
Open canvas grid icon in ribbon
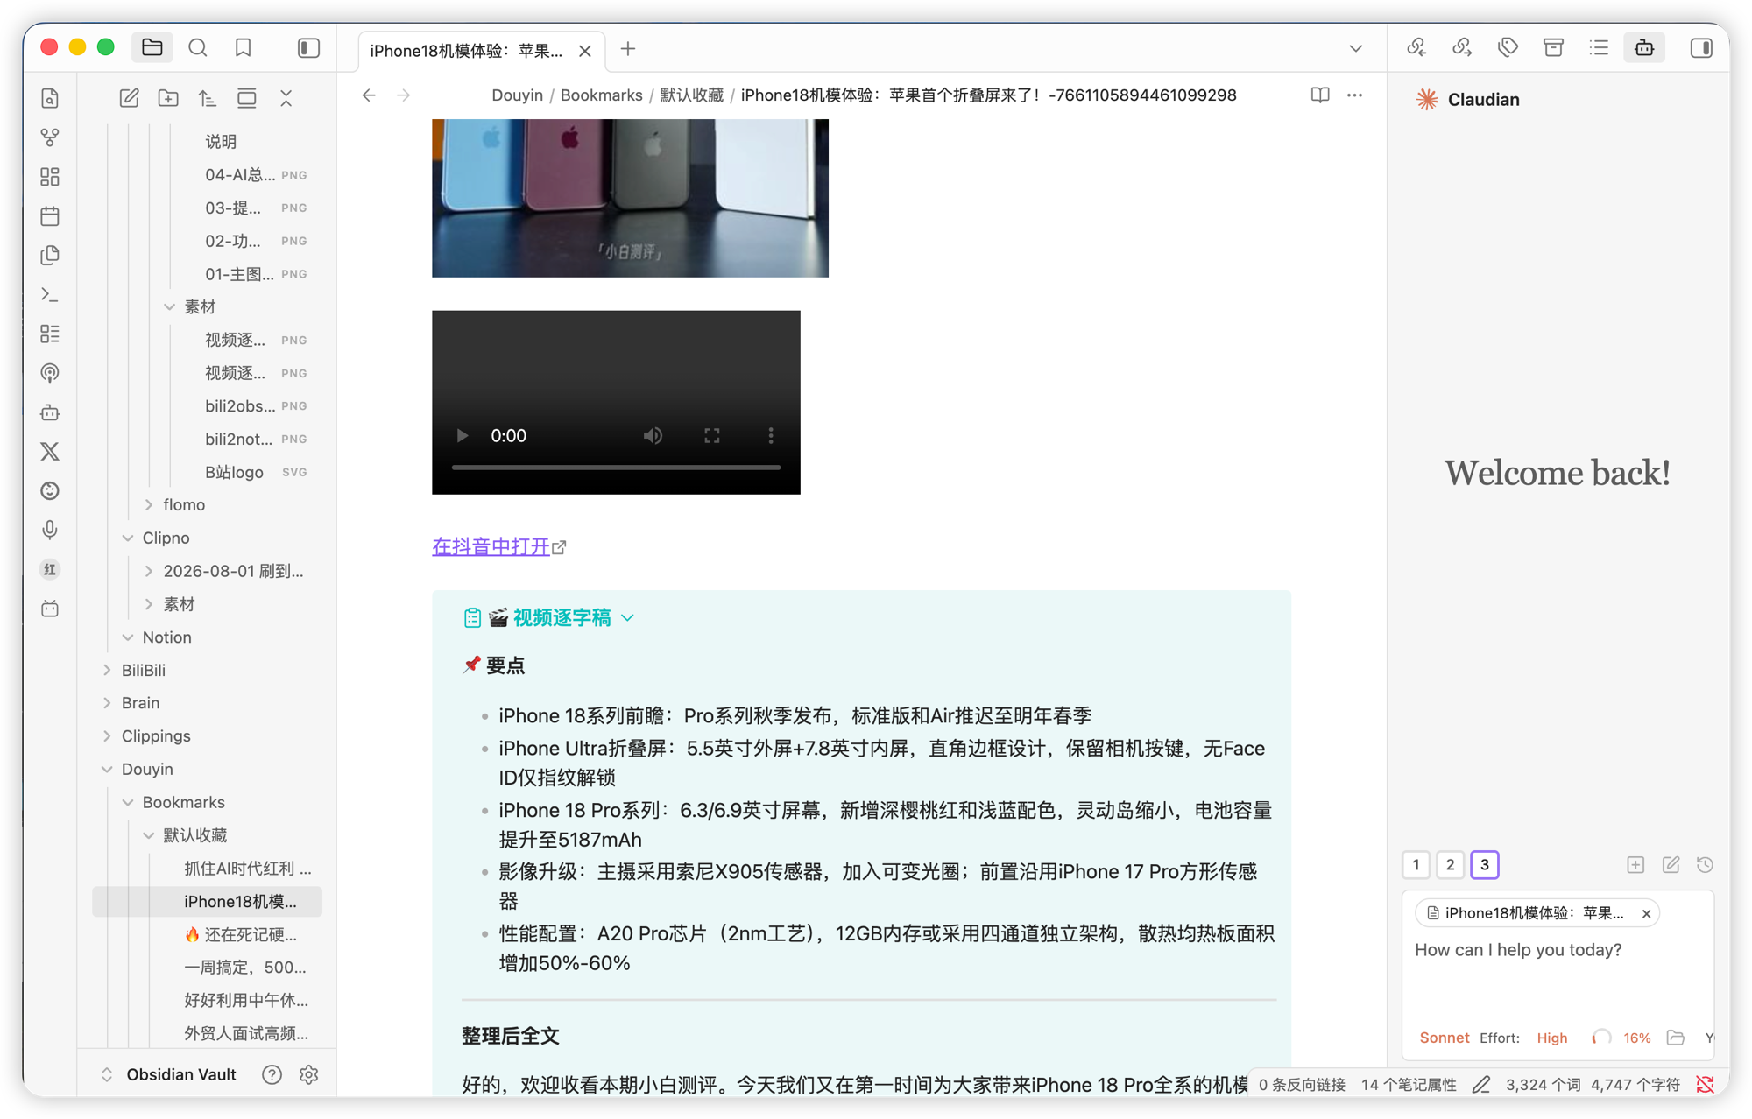50,177
